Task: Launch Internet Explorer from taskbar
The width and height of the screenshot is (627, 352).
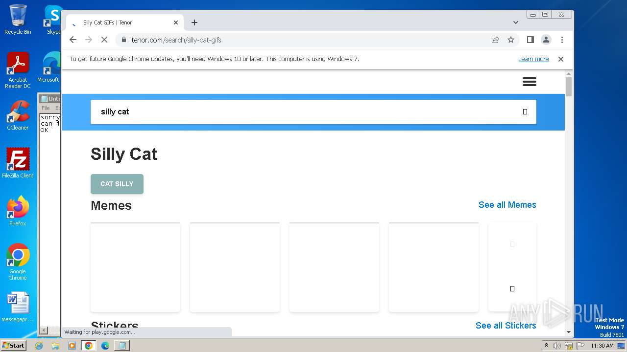Action: pyautogui.click(x=39, y=346)
